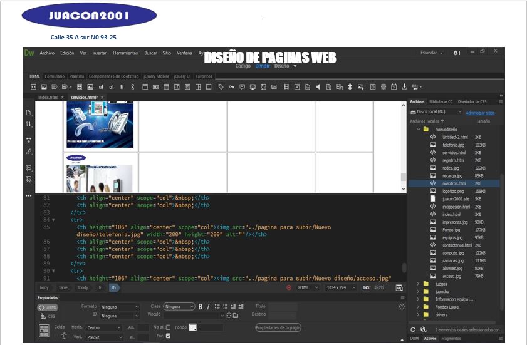Click the red error indicator in the status bar
The width and height of the screenshot is (527, 345).
[289, 287]
